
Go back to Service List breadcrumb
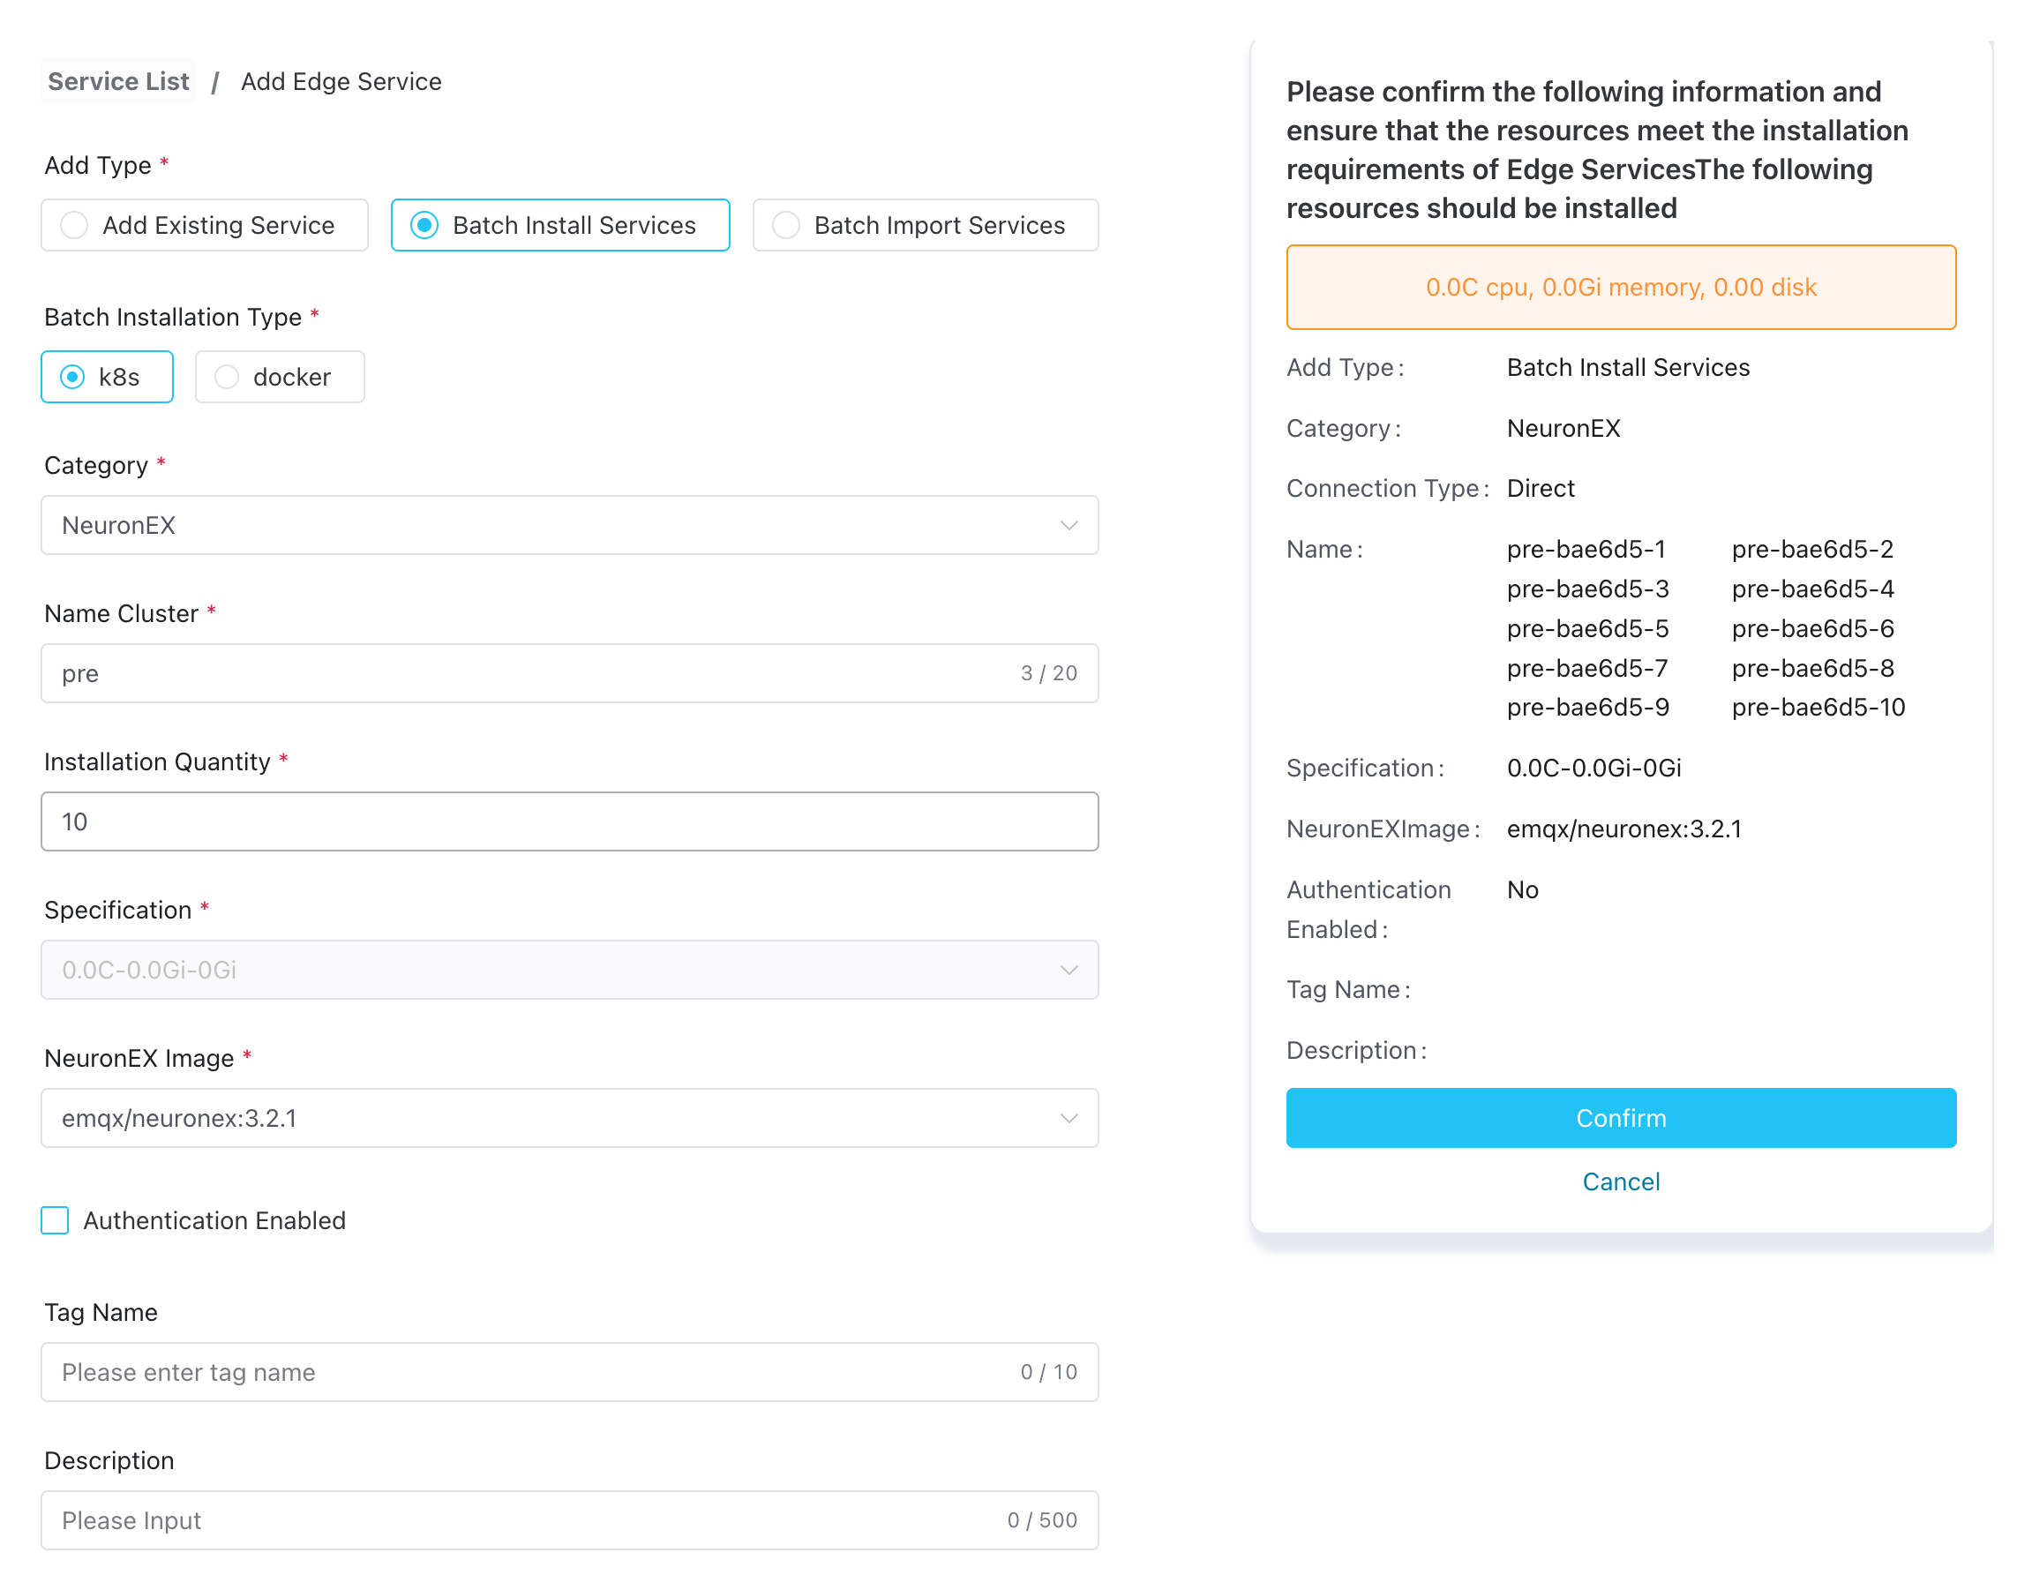[118, 82]
